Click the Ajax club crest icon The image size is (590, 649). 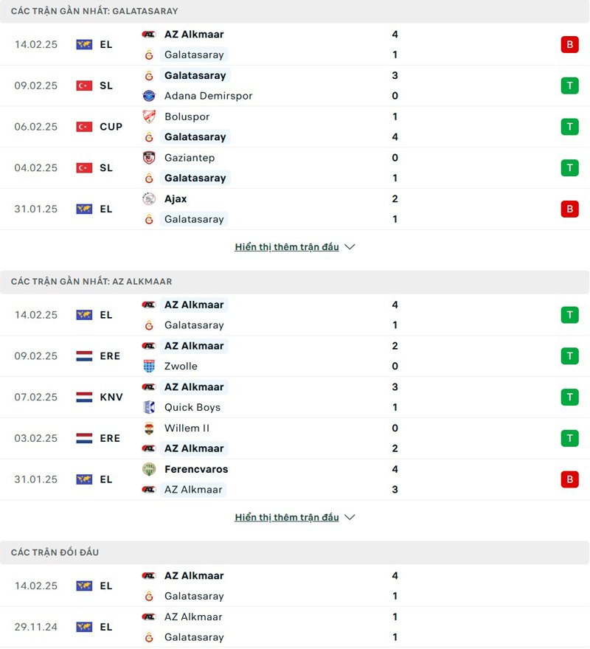(x=150, y=199)
